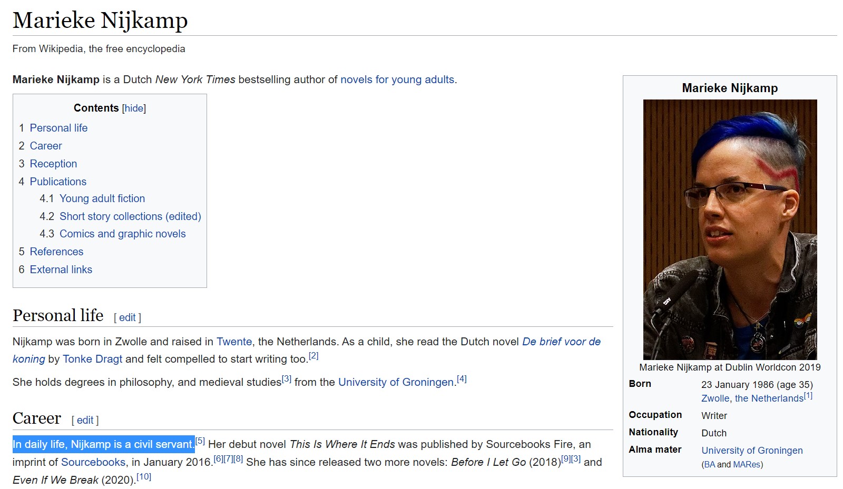
Task: Open the Twente article link
Action: click(234, 342)
